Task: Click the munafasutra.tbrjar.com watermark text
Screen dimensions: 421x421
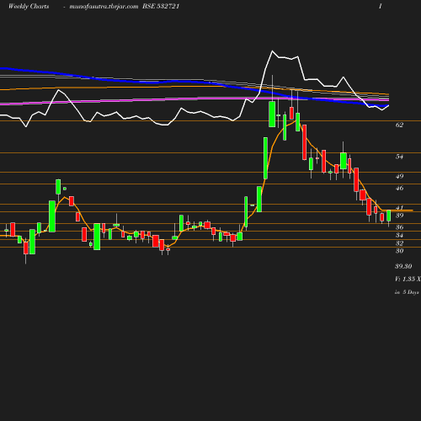Action: click(x=104, y=6)
